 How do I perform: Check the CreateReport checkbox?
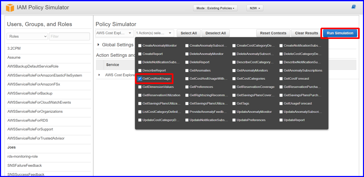point(140,54)
